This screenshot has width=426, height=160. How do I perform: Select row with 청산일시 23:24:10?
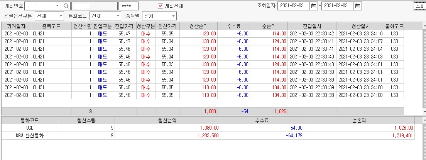tap(203, 33)
